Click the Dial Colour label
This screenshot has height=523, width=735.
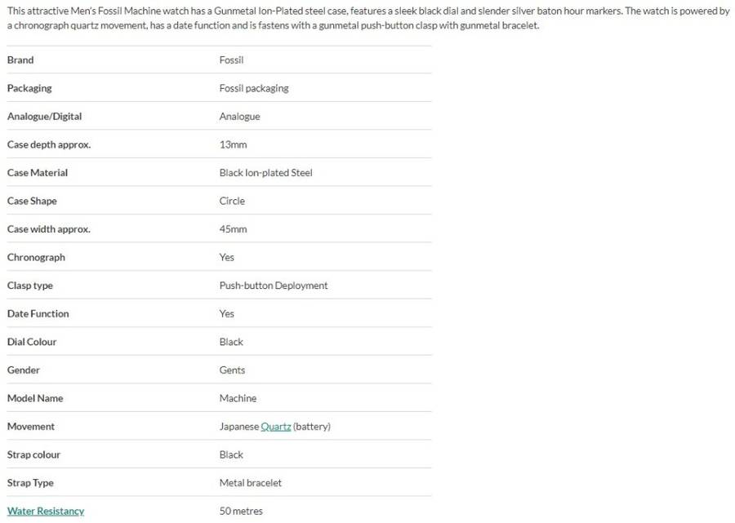click(32, 342)
